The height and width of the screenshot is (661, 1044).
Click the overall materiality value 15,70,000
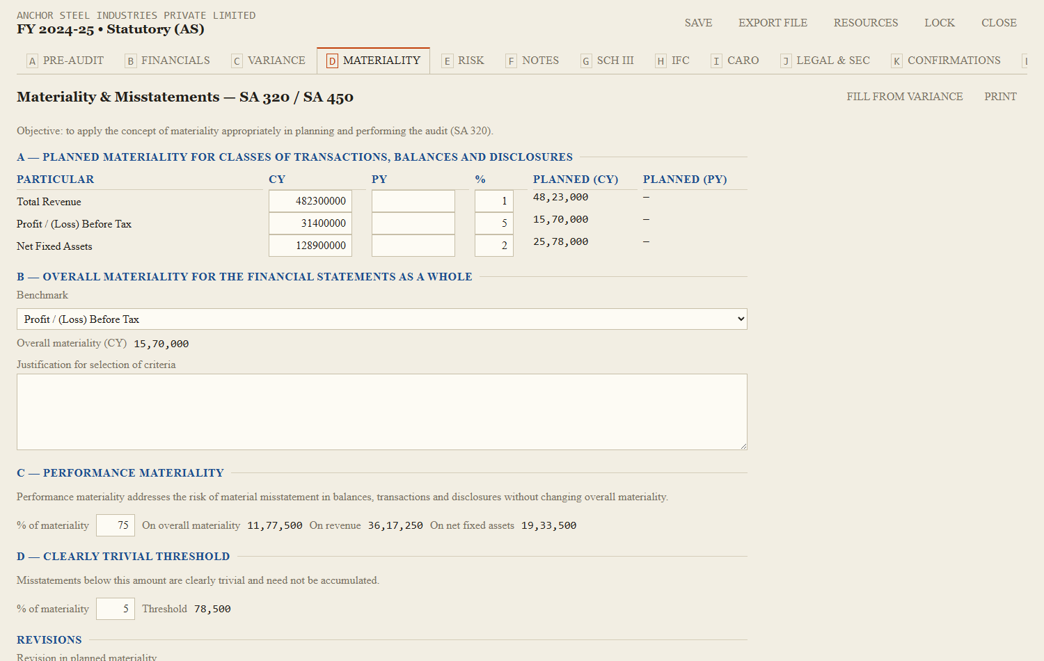(161, 344)
